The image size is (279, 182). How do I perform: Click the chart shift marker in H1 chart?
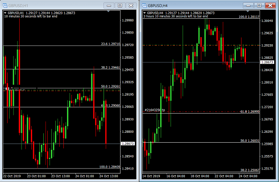[x=108, y=12]
